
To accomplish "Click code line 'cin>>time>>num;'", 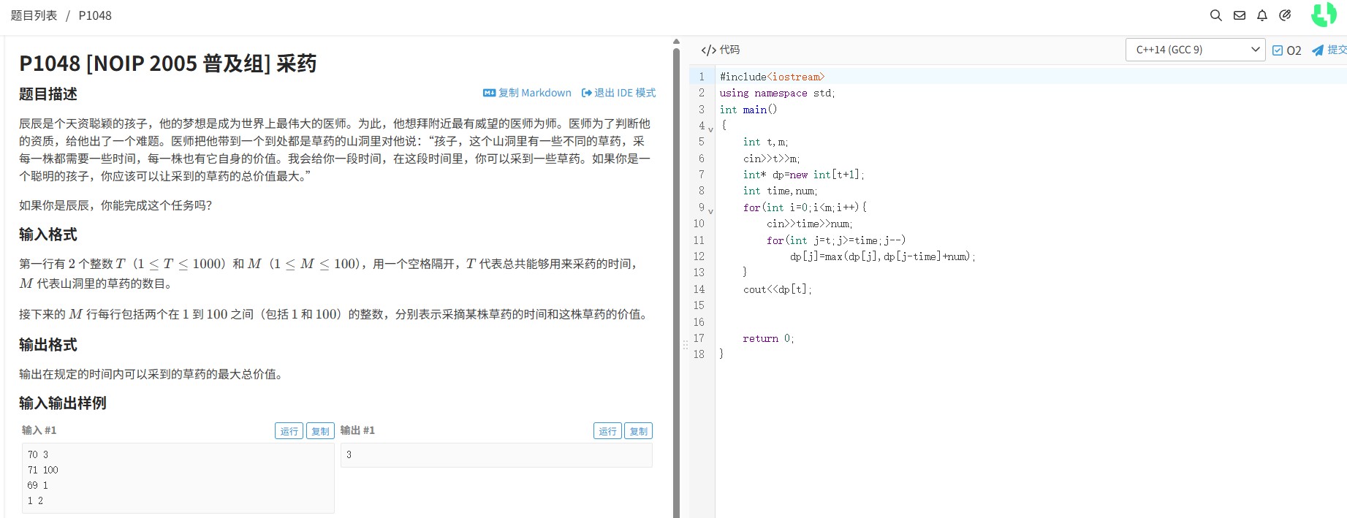I will coord(810,224).
